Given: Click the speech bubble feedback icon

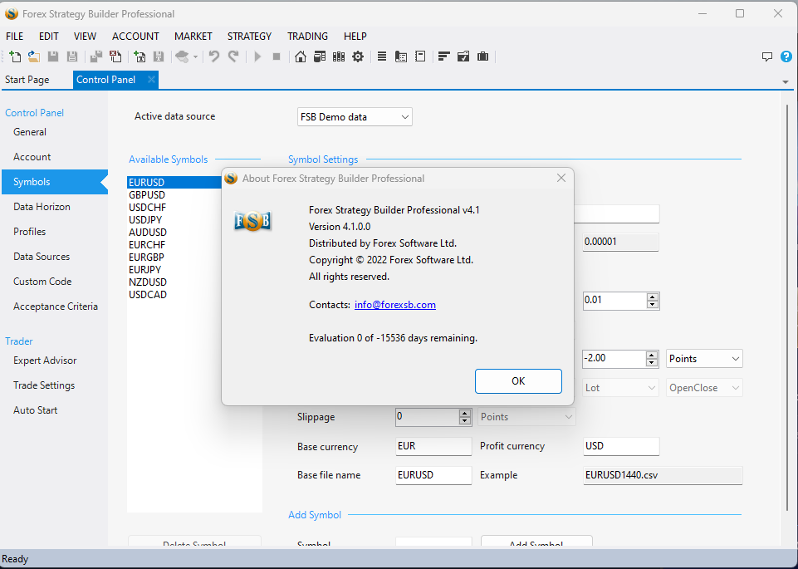Looking at the screenshot, I should click(x=767, y=56).
